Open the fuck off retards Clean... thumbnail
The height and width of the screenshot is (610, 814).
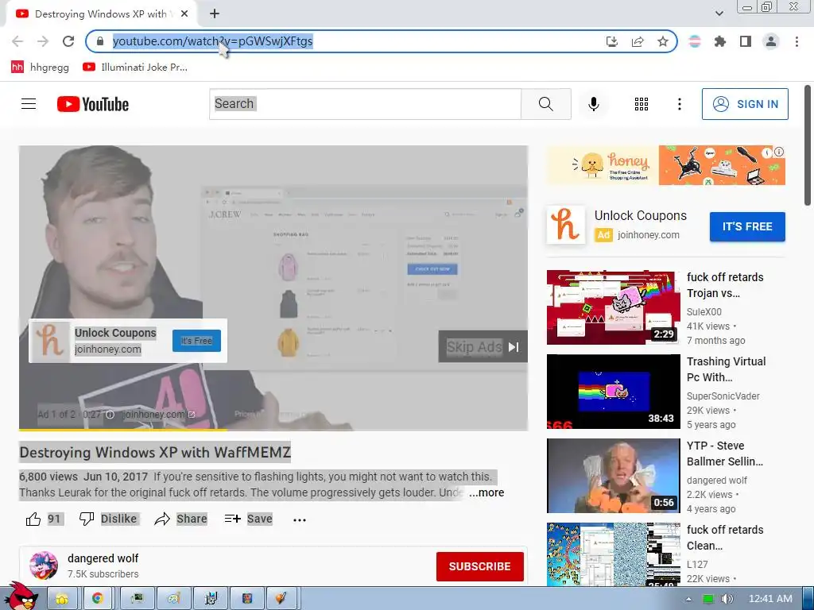[613, 554]
